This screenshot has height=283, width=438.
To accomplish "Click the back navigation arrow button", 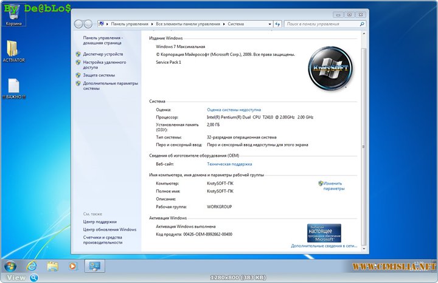I will click(x=79, y=24).
